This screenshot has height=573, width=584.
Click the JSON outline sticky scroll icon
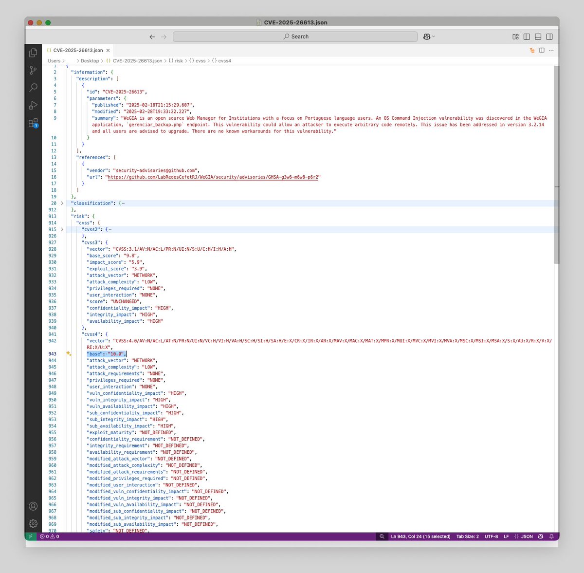pos(532,50)
